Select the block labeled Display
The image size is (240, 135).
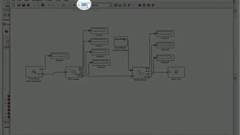(x=99, y=30)
